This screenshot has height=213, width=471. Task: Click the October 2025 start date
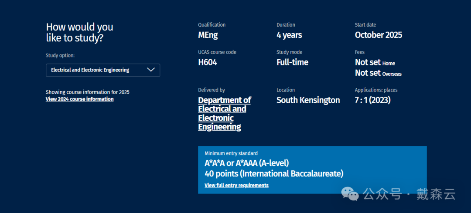click(x=378, y=35)
